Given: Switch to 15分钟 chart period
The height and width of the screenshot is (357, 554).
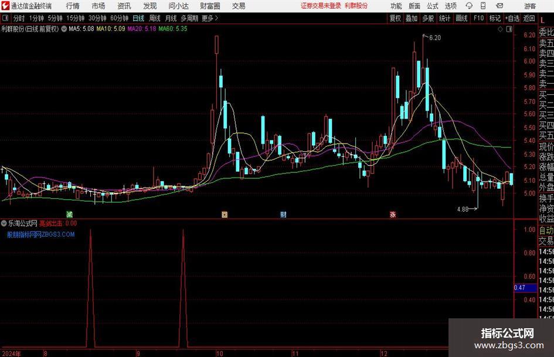Looking at the screenshot, I should point(76,18).
